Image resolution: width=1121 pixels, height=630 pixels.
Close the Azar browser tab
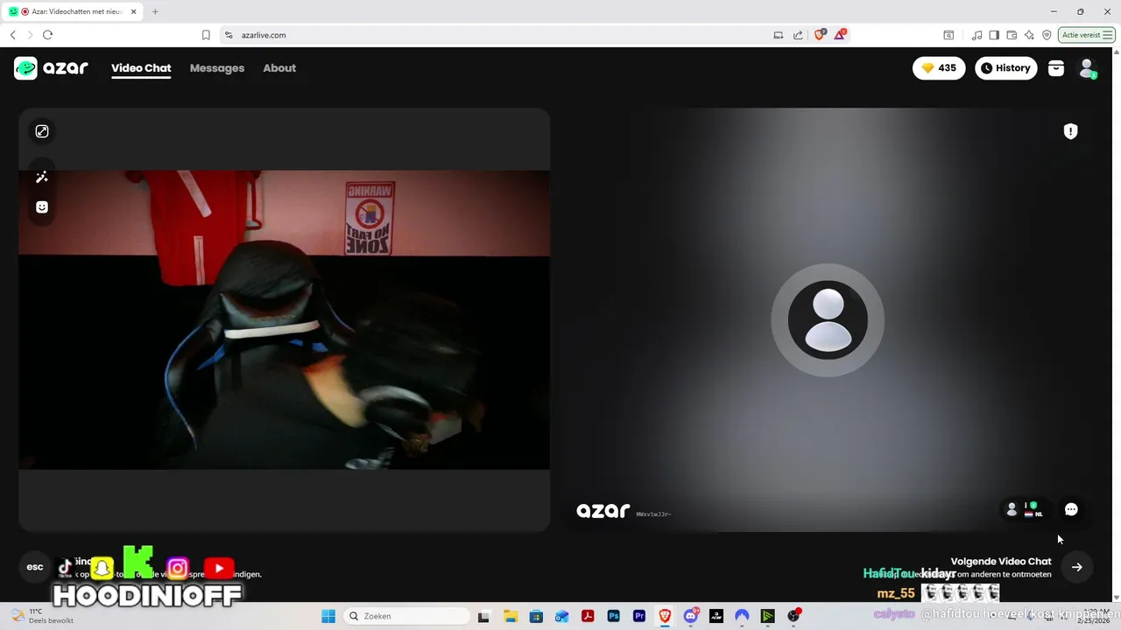pos(134,11)
